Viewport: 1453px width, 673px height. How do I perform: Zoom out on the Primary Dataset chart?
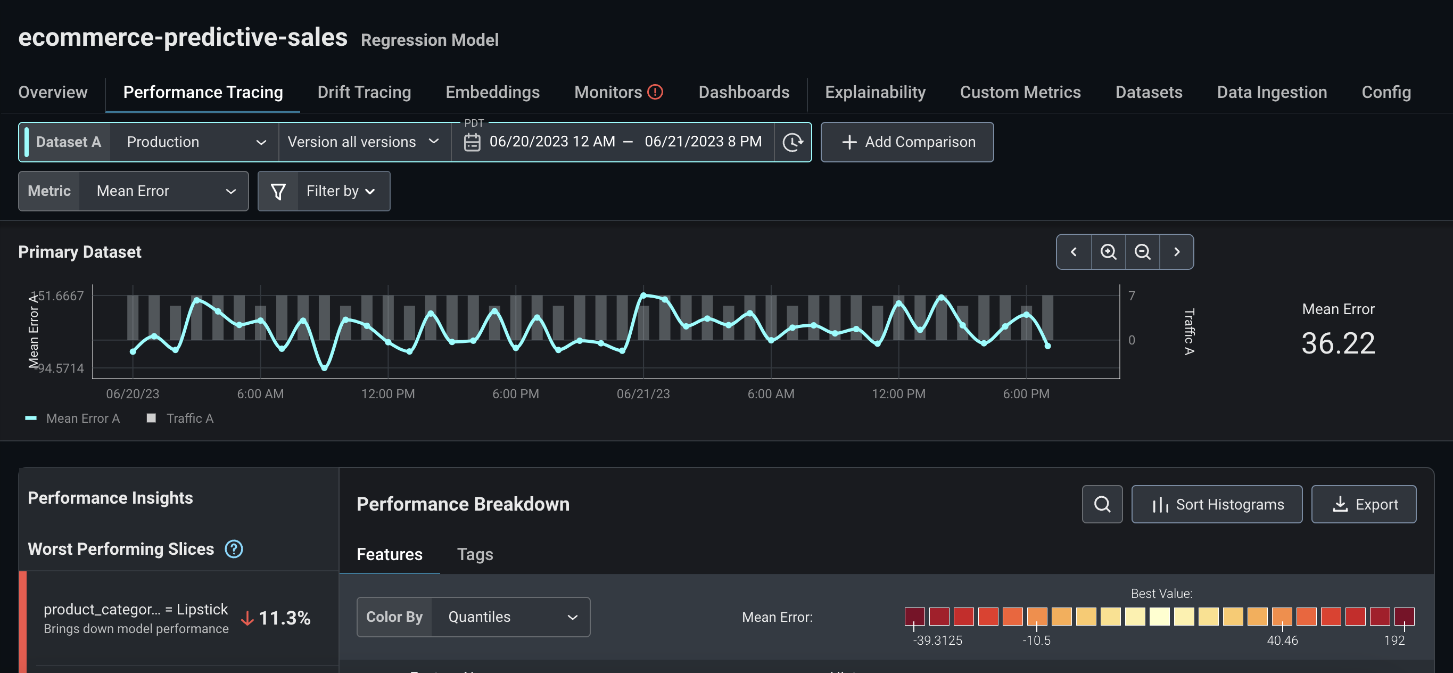[x=1142, y=252]
